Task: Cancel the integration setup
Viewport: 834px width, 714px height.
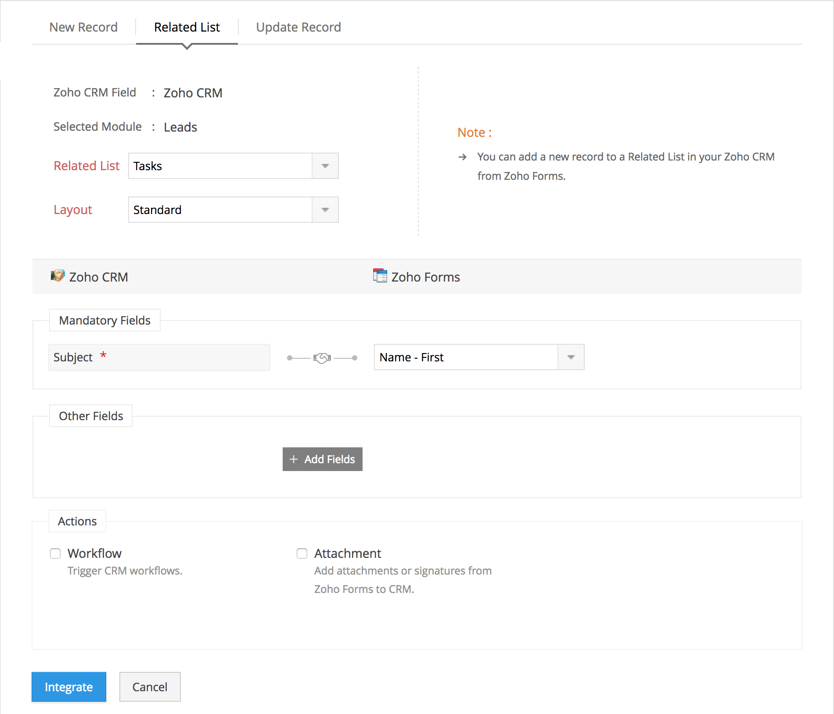Action: pos(150,687)
